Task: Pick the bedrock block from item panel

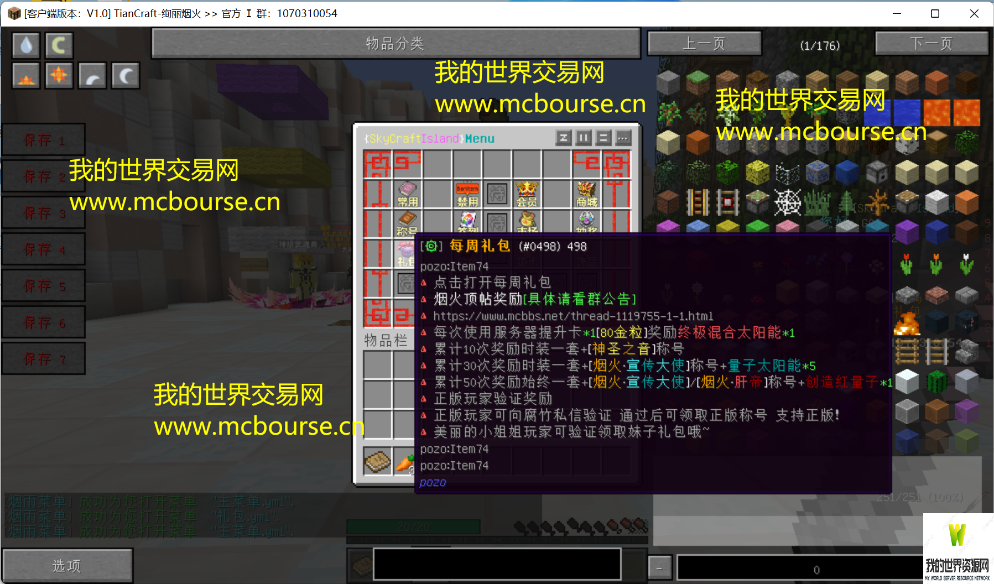Action: coord(847,112)
